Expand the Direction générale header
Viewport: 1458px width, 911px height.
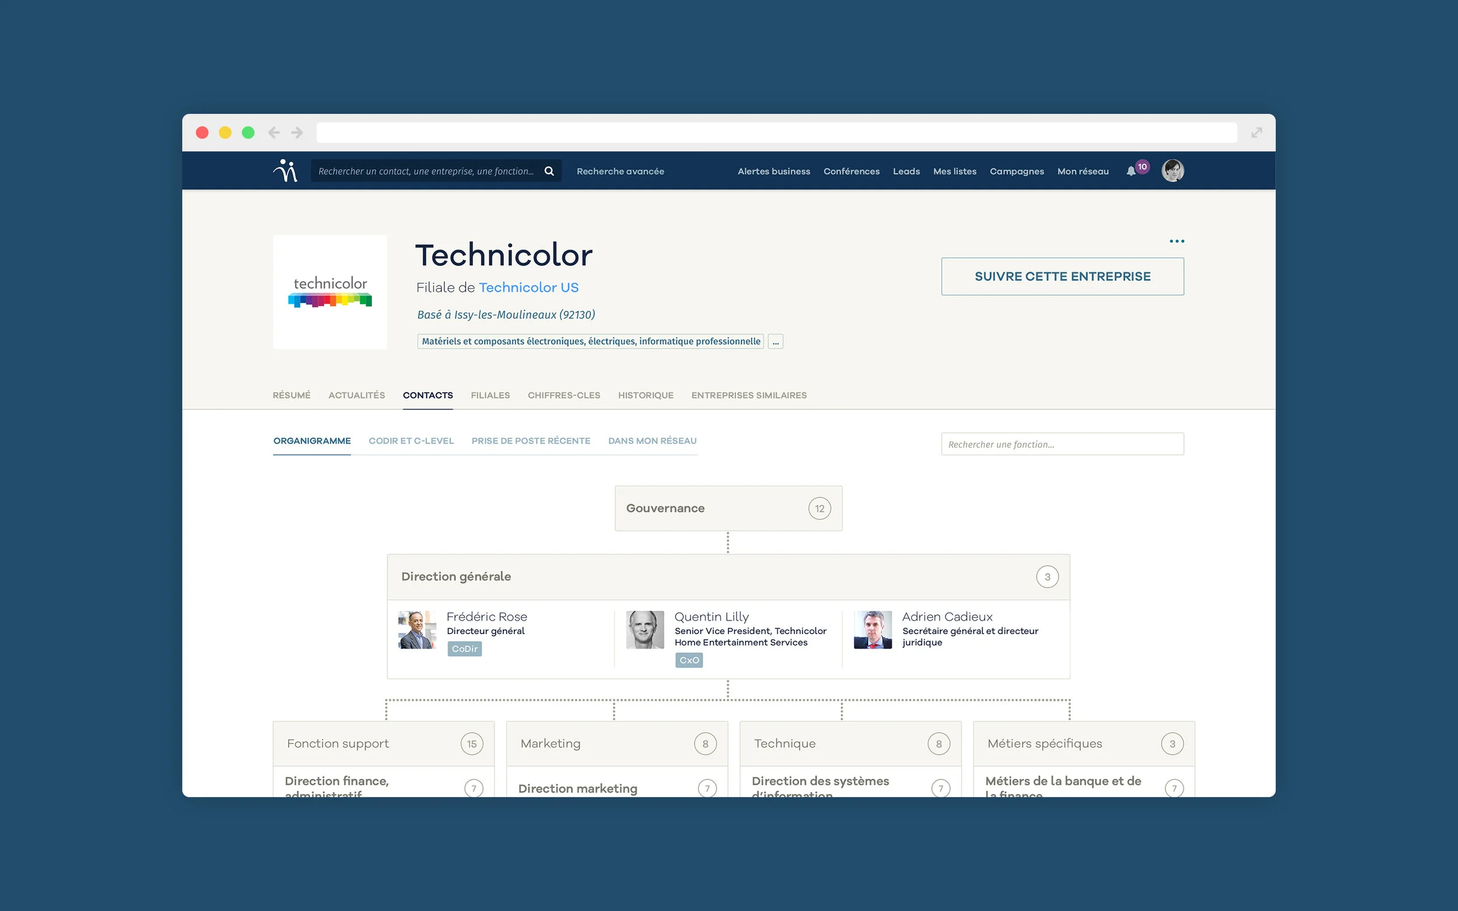point(728,576)
